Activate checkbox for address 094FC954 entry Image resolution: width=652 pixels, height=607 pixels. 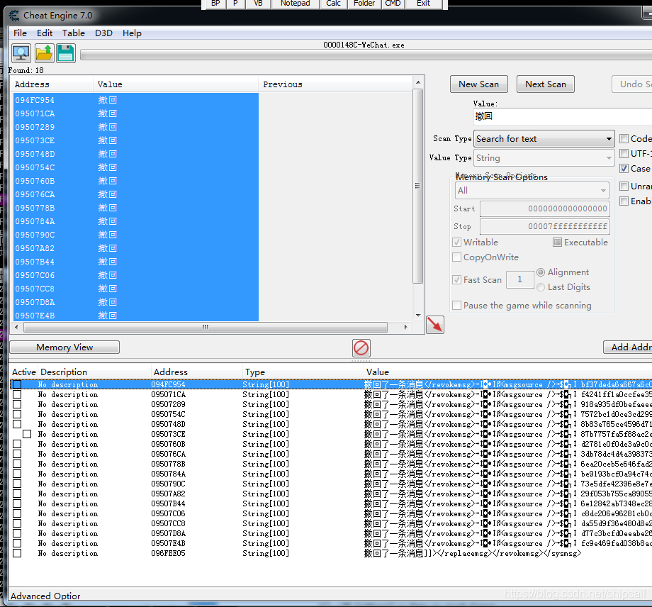click(17, 384)
